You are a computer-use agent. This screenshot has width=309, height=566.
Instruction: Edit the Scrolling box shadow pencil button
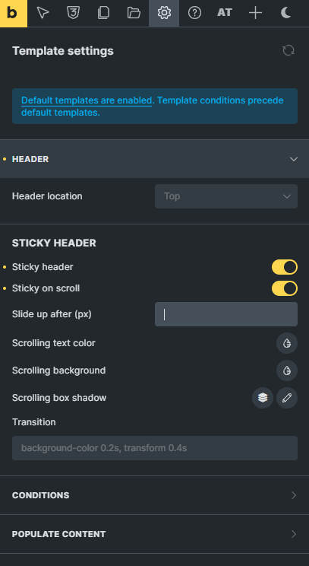[x=287, y=398]
